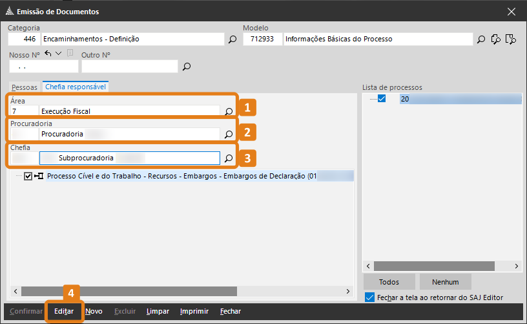The height and width of the screenshot is (324, 527).
Task: Uncheck process 20 in Lista de processos
Action: tap(382, 98)
